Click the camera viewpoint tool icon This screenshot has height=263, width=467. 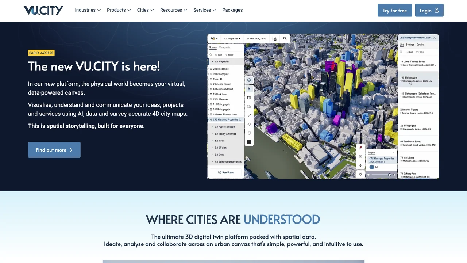point(249,107)
